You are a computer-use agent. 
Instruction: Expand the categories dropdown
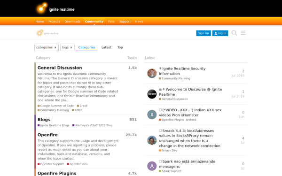point(47,47)
